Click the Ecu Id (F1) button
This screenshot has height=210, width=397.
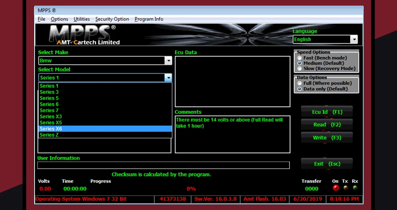click(327, 112)
